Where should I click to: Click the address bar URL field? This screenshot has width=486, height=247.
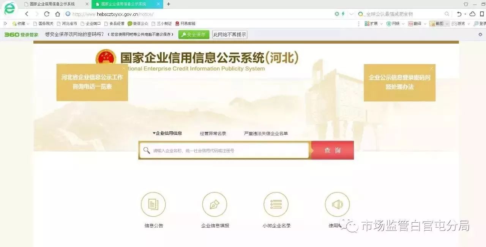click(x=197, y=14)
